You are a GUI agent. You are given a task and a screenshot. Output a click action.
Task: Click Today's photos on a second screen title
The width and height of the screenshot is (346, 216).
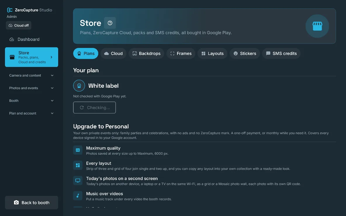(x=122, y=179)
